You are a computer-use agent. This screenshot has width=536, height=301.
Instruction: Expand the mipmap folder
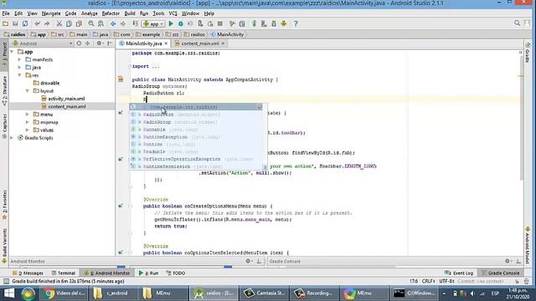pos(28,122)
